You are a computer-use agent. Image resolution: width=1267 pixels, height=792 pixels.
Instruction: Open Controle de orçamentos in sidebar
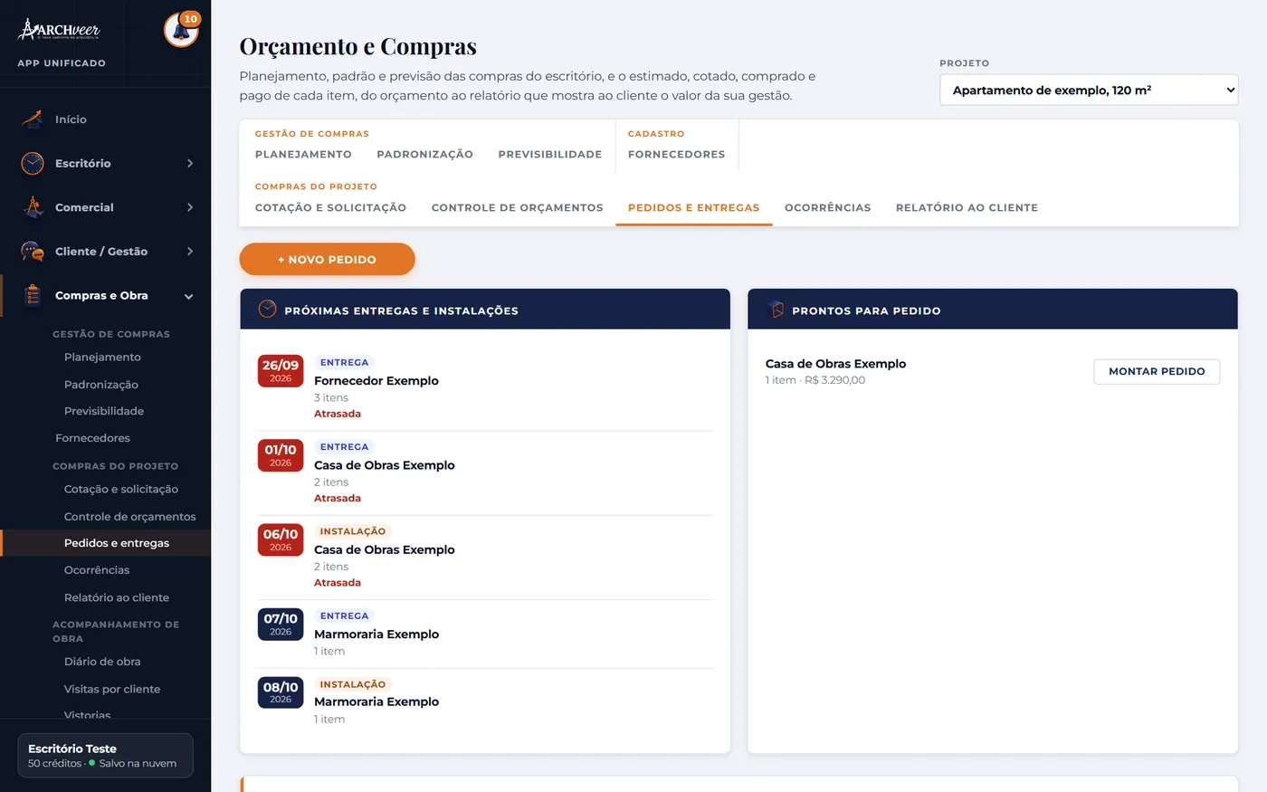pyautogui.click(x=130, y=517)
